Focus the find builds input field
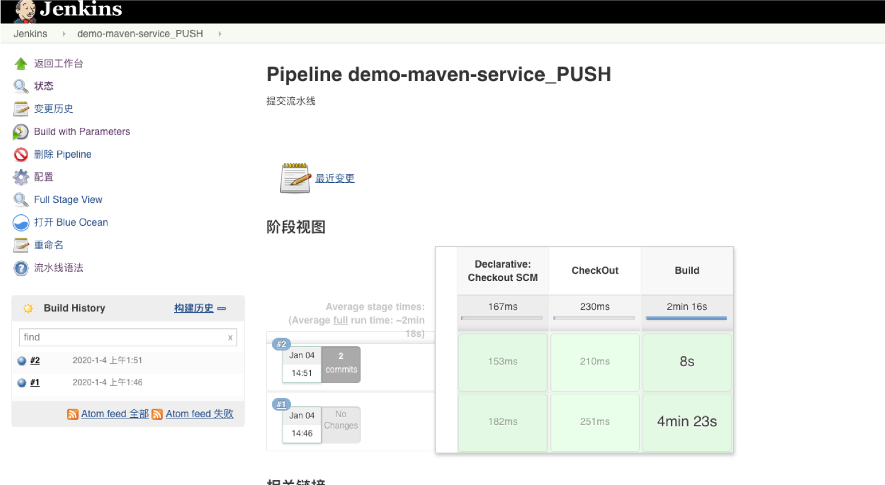The width and height of the screenshot is (885, 485). tap(123, 337)
